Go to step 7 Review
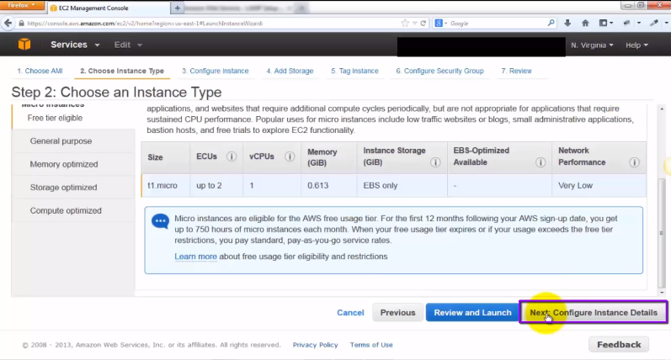This screenshot has height=360, width=671. [517, 71]
